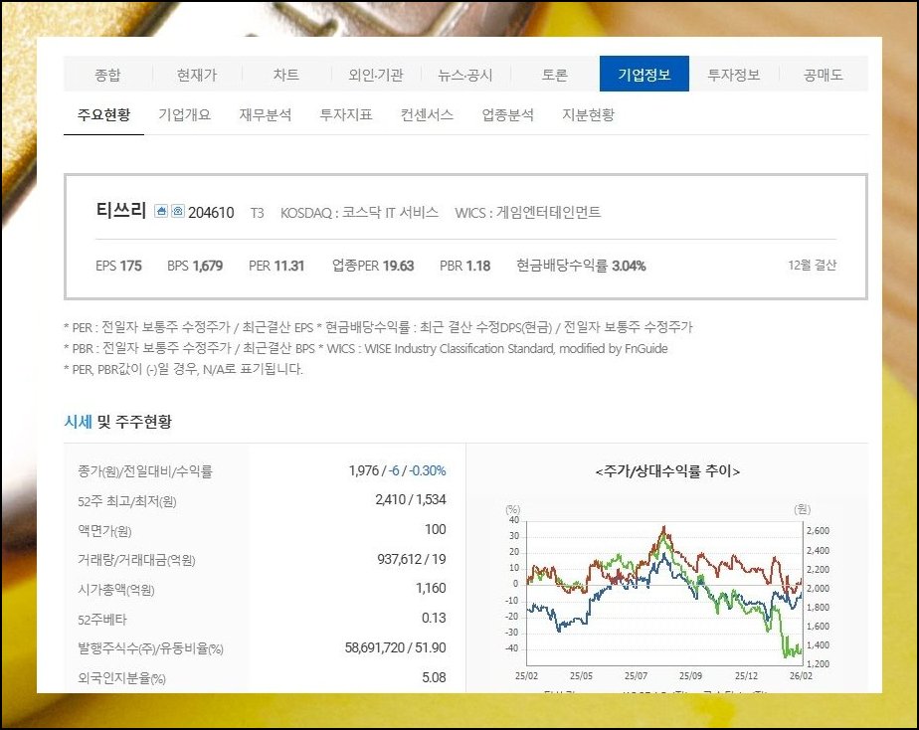919x730 pixels.
Task: Open the 토론 tab
Action: click(554, 75)
